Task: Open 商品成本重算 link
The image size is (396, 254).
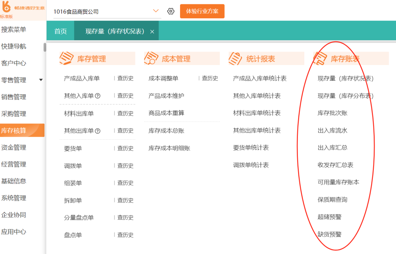Action: [x=166, y=113]
